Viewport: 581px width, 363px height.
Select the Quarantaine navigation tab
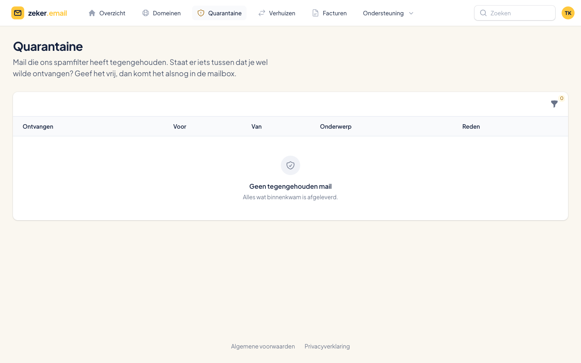(x=219, y=13)
